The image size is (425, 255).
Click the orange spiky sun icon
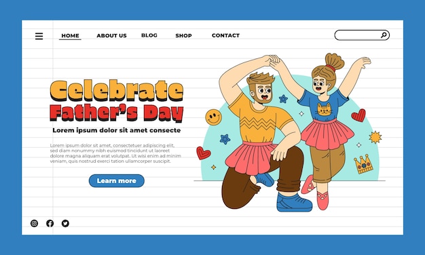click(375, 137)
